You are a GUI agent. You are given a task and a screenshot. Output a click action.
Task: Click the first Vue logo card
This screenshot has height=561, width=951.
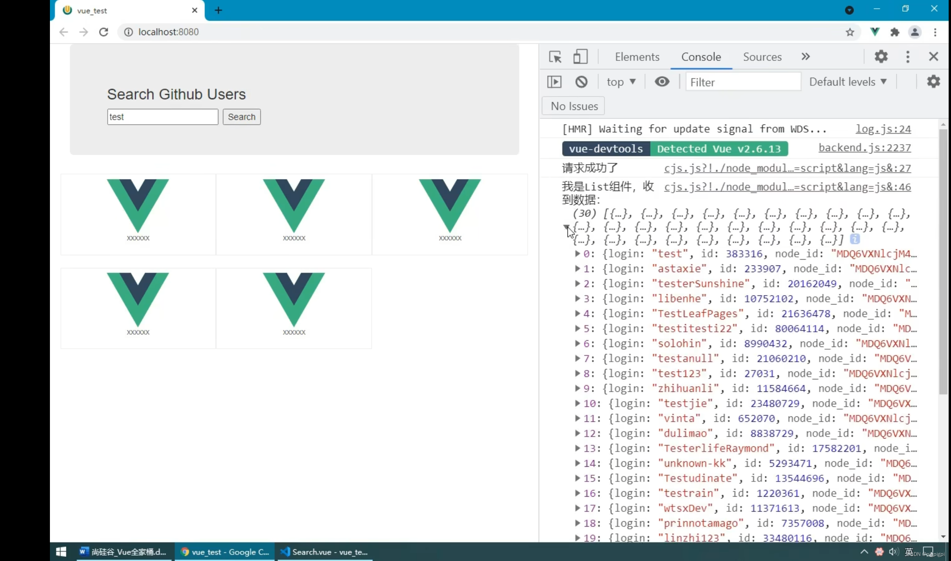(138, 214)
